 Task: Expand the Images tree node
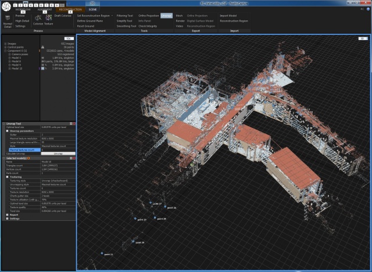coord(5,44)
